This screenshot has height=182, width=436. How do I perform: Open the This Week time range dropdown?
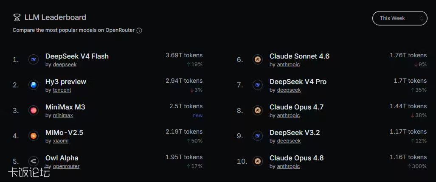[x=399, y=18]
